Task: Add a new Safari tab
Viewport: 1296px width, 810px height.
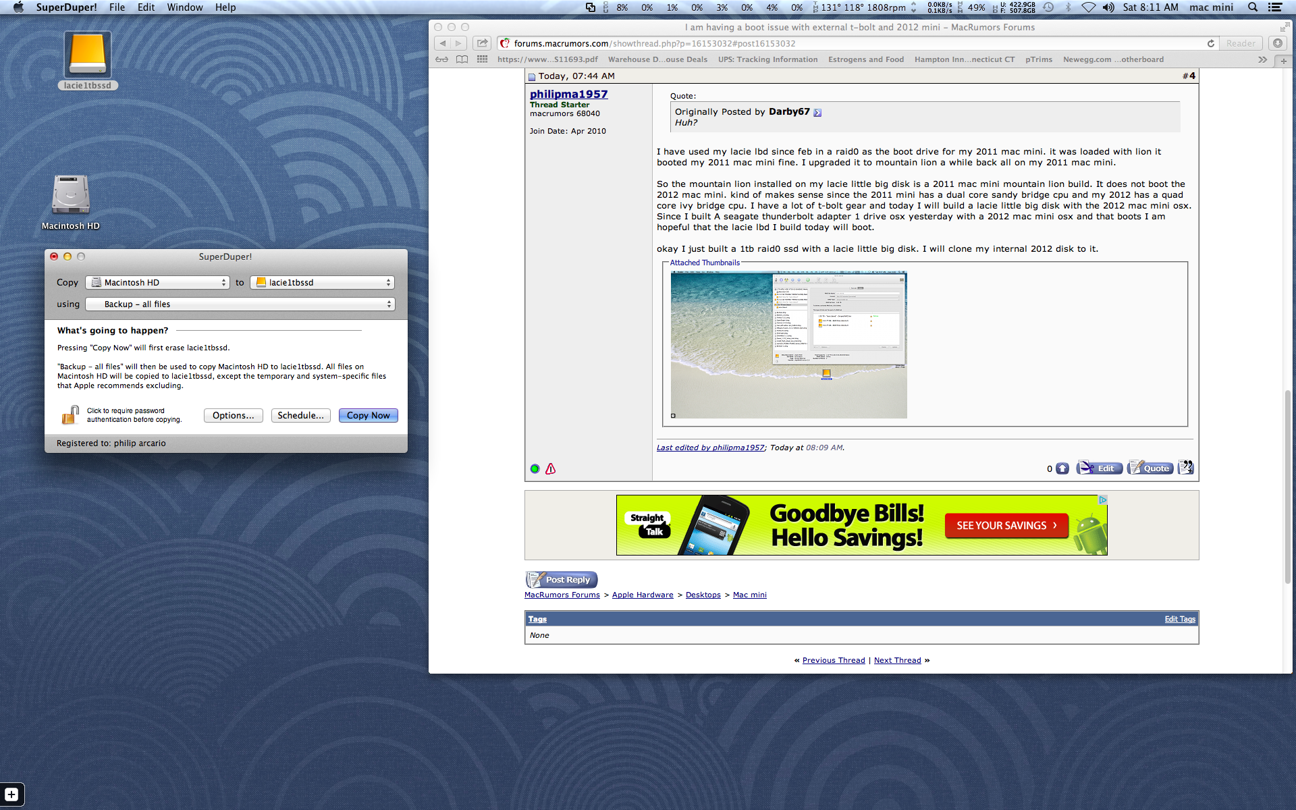Action: tap(1283, 61)
